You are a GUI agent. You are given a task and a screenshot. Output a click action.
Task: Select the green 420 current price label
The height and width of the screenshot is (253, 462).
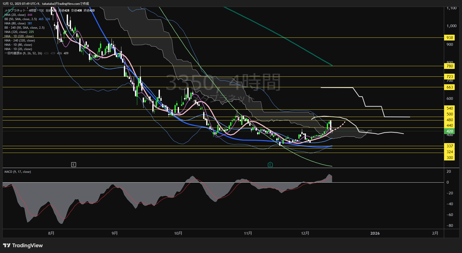click(x=449, y=131)
